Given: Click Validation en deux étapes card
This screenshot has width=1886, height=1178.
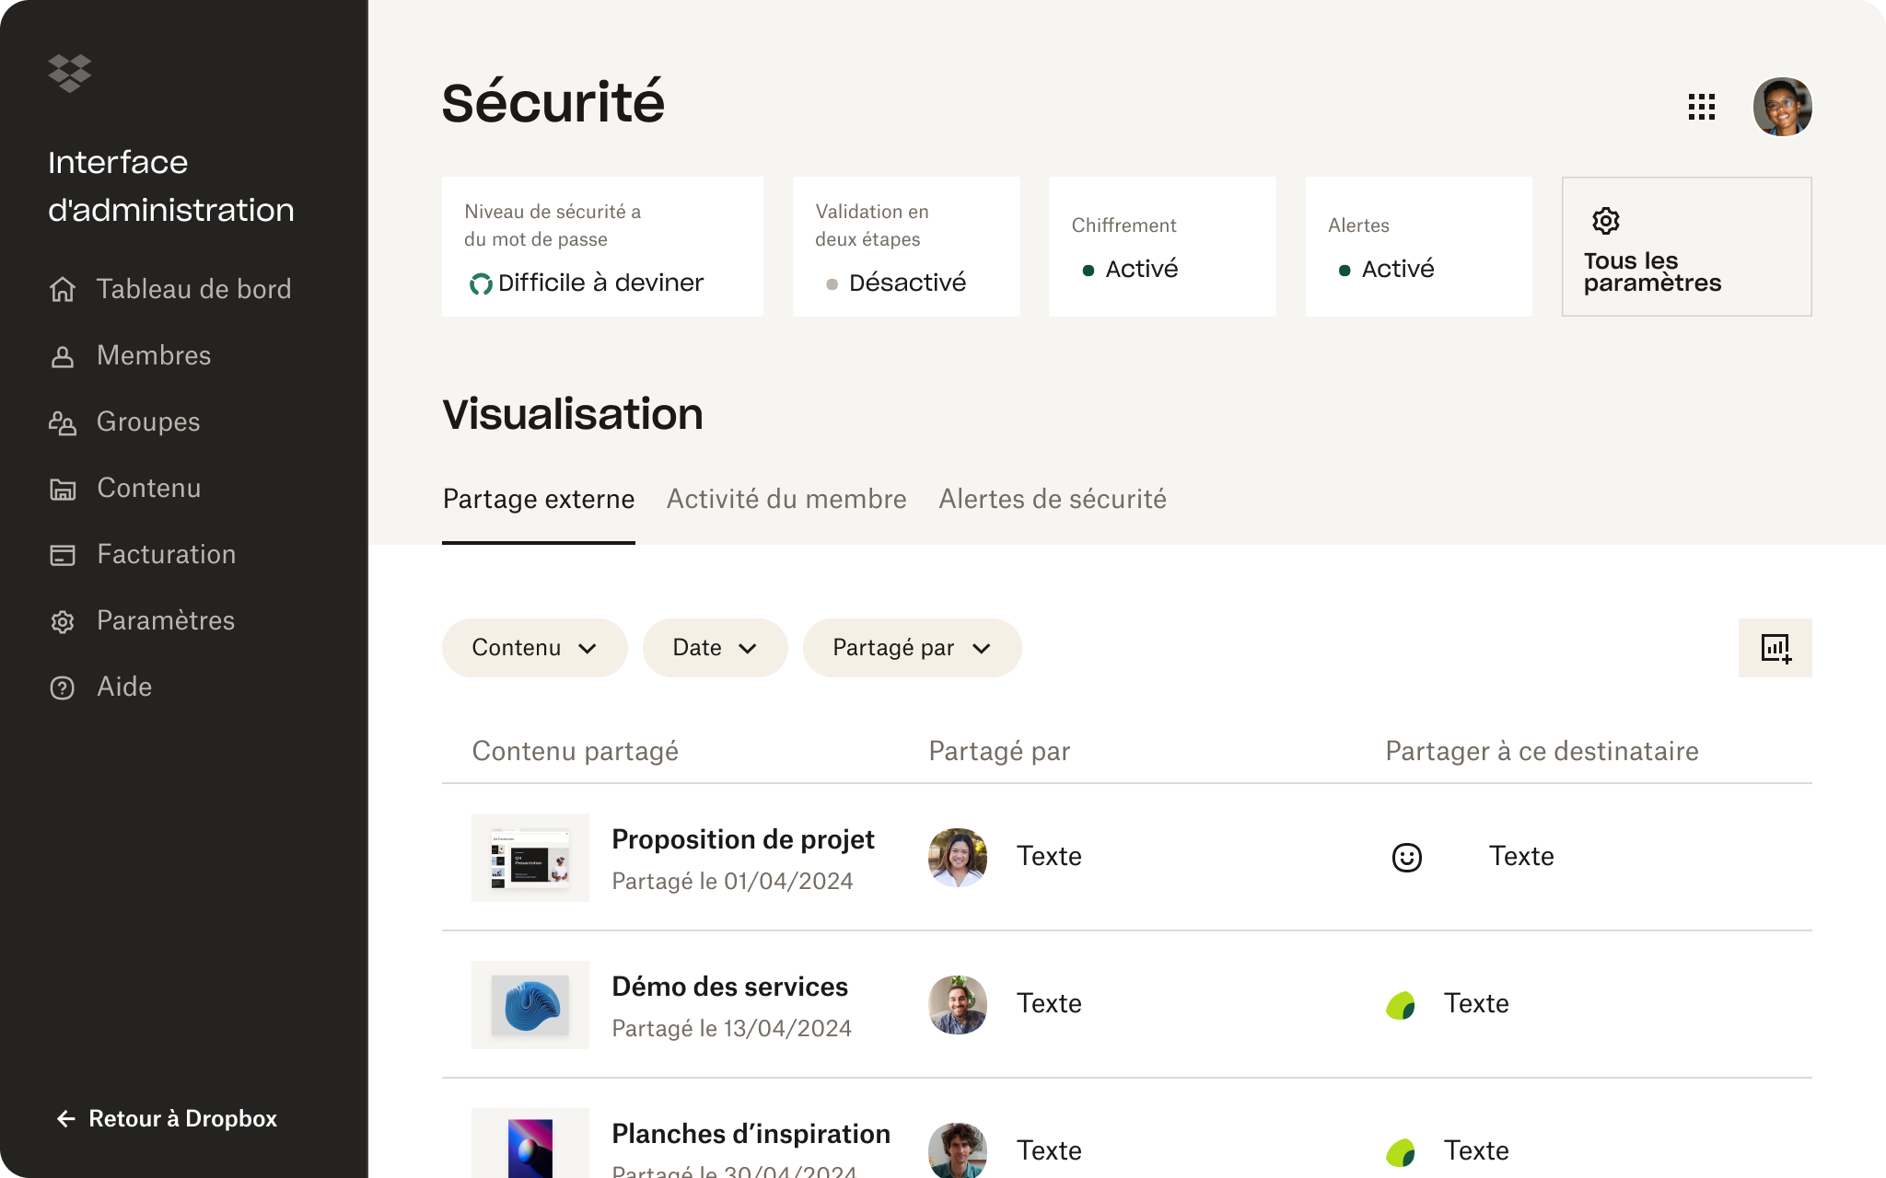Looking at the screenshot, I should (x=906, y=247).
